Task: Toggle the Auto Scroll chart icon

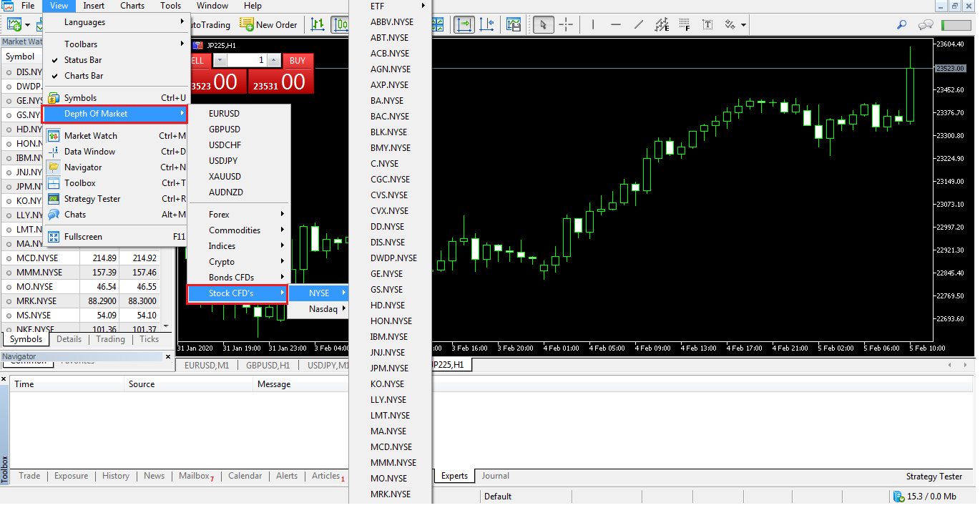Action: 464,25
